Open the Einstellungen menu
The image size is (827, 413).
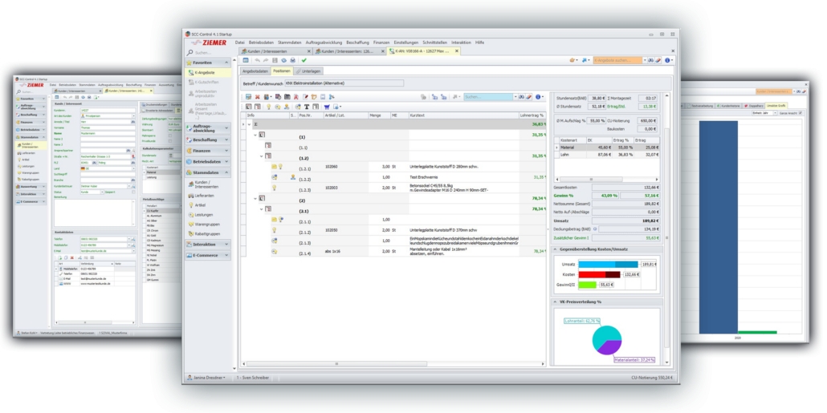[x=406, y=43]
